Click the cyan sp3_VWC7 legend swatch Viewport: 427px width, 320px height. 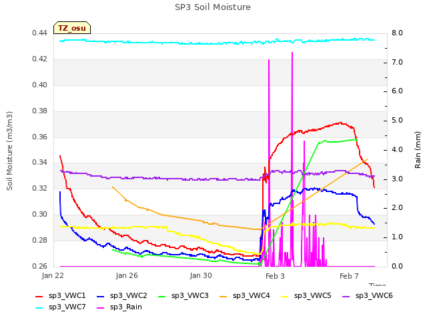point(39,308)
